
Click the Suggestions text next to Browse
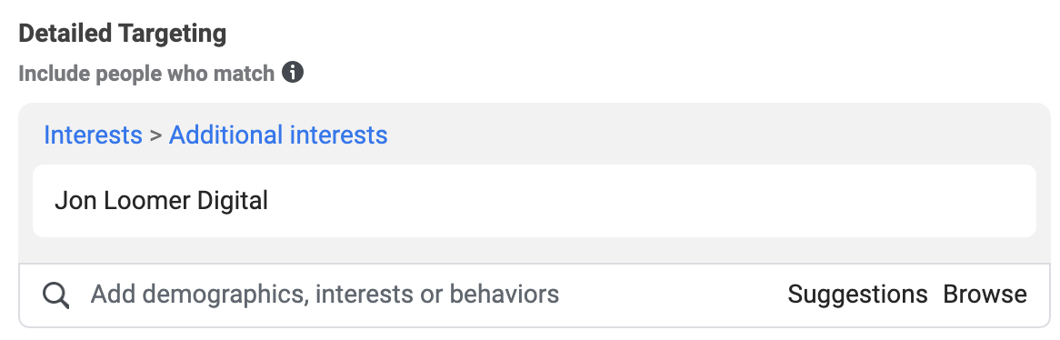pyautogui.click(x=857, y=295)
